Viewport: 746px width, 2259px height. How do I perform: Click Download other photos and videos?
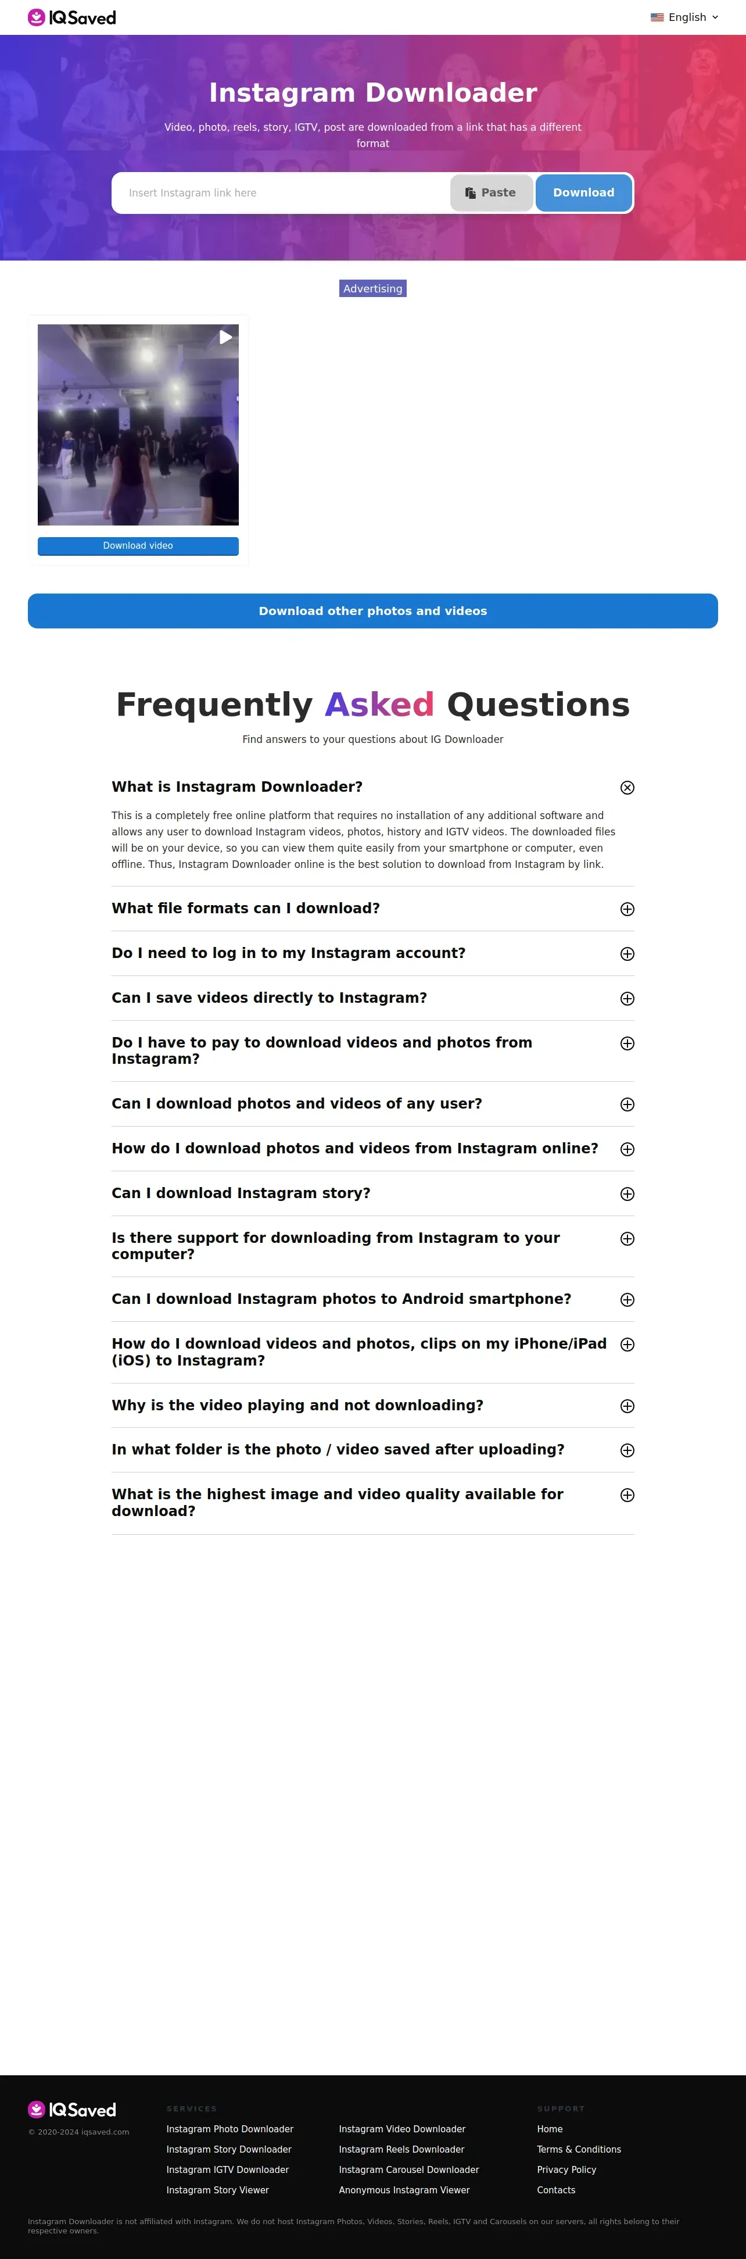click(x=372, y=611)
